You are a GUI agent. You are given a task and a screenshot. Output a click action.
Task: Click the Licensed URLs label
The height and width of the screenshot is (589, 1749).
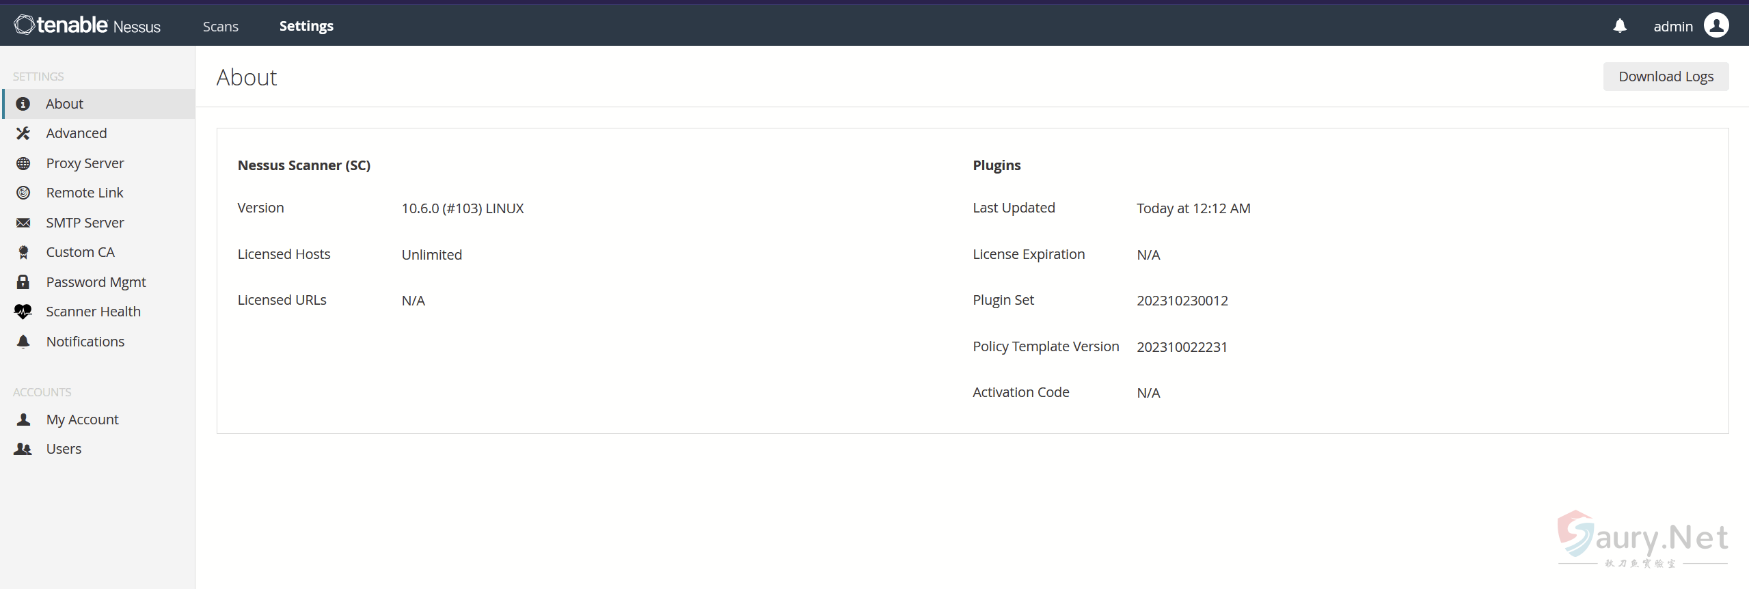282,300
